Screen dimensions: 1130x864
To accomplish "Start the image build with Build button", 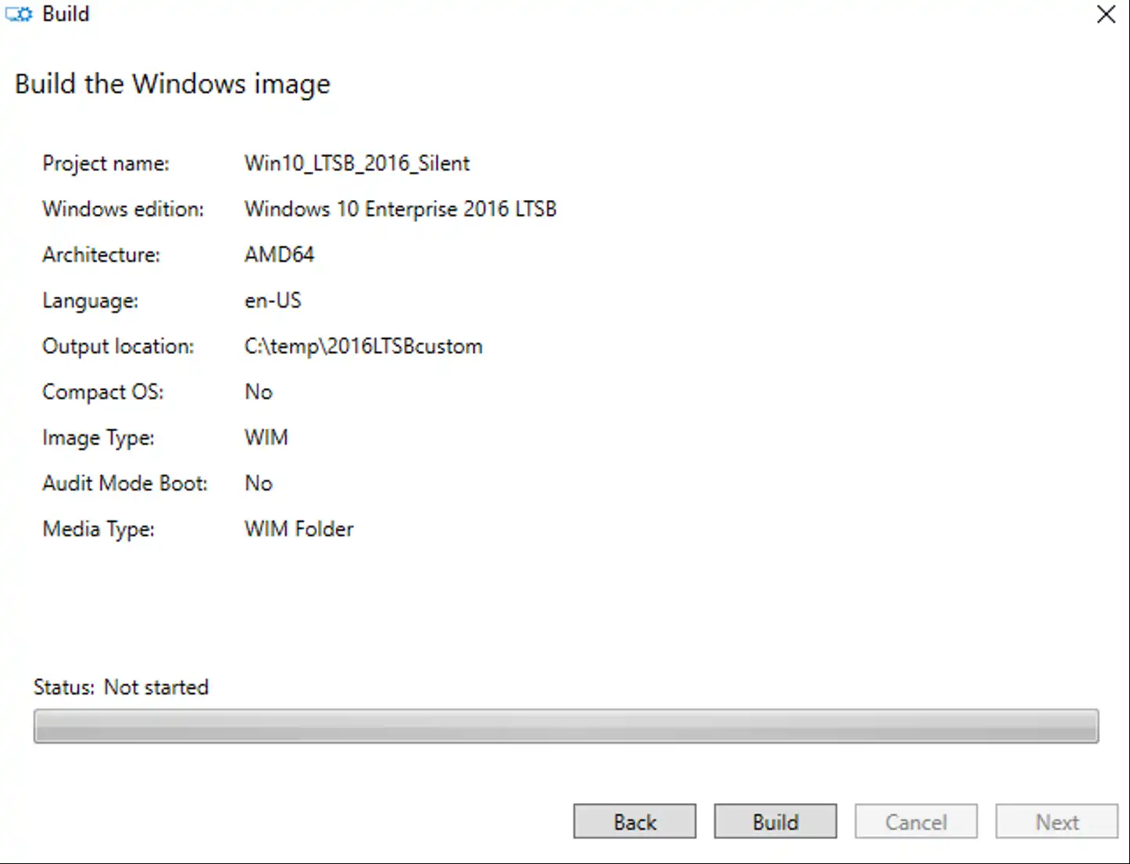I will click(775, 822).
